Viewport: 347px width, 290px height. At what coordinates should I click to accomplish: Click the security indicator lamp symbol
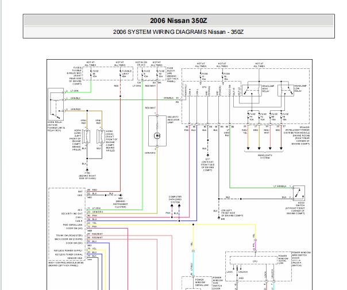(157, 131)
